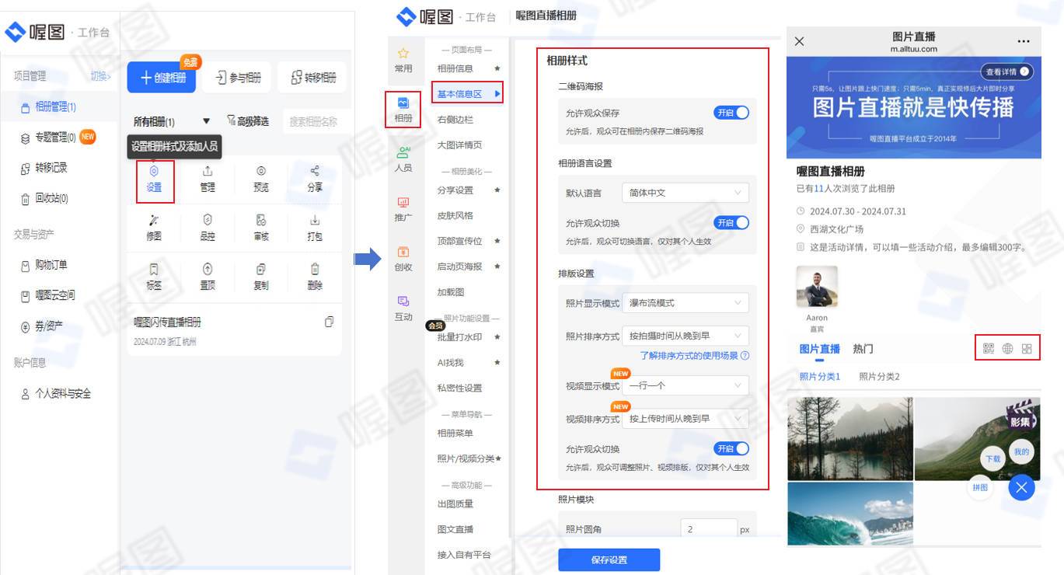1064x575 pixels.
Task: Open the 审核 review icon
Action: tap(261, 220)
